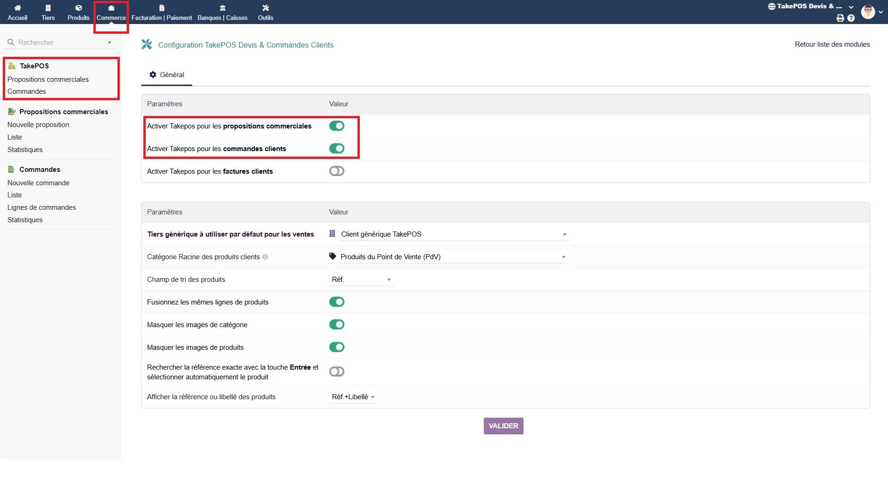Toggle Masquer les images de catégorie

point(337,324)
